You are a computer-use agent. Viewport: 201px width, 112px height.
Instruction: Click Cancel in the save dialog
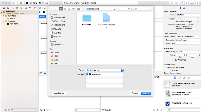(x=135, y=93)
